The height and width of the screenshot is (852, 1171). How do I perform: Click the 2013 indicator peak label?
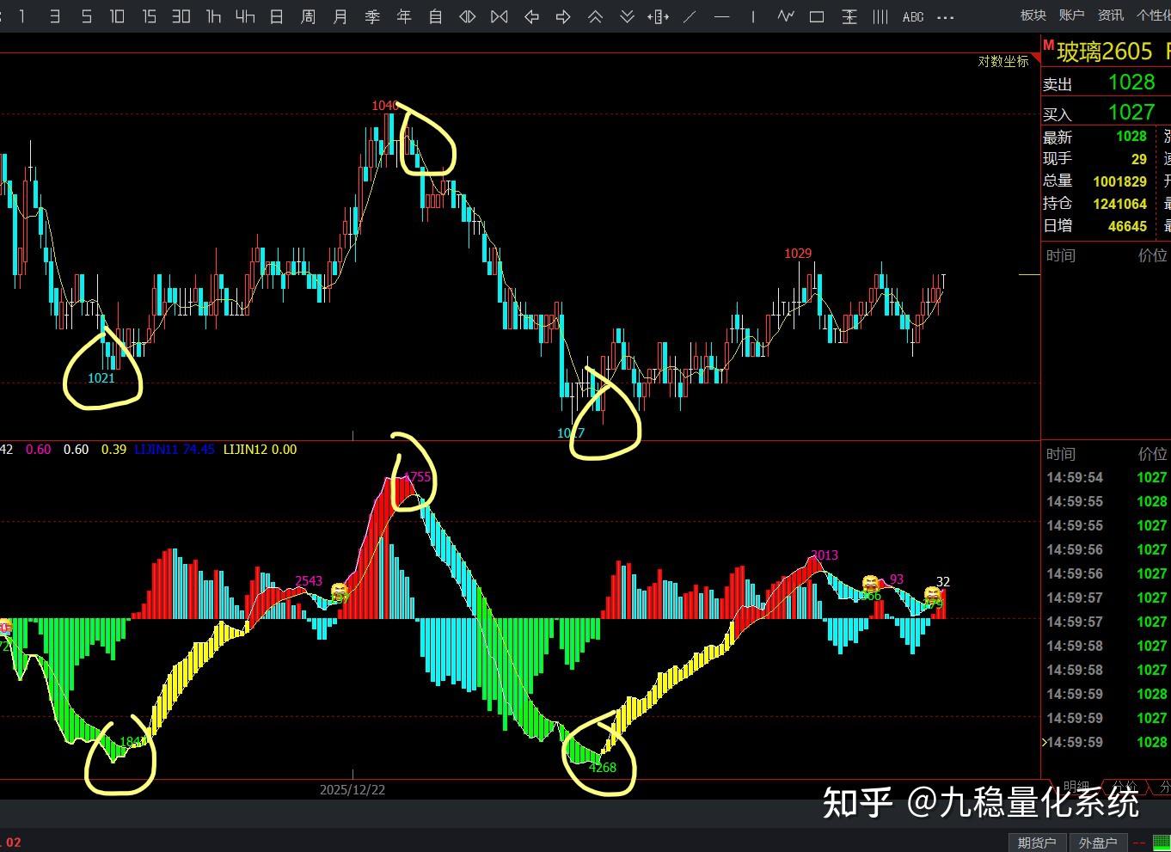click(825, 555)
